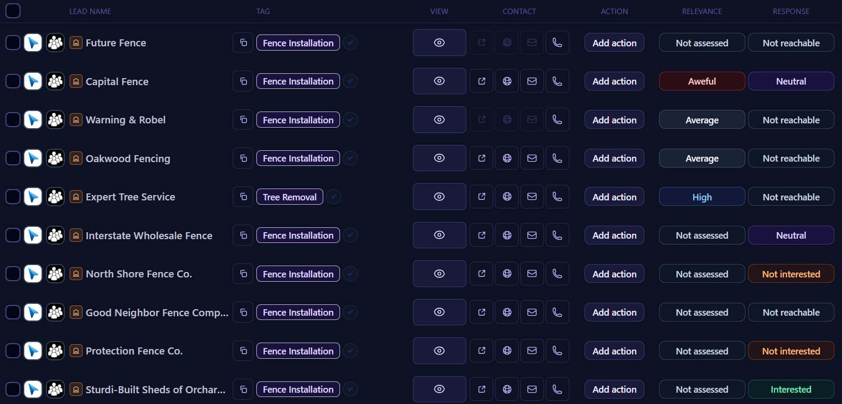Image resolution: width=842 pixels, height=404 pixels.
Task: Click the phone icon for Warning & Robel
Action: pyautogui.click(x=558, y=120)
